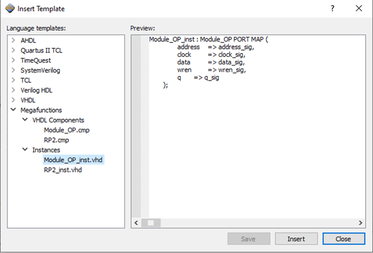Select RP2_inst.vhd instance template
The height and width of the screenshot is (253, 373).
63,169
